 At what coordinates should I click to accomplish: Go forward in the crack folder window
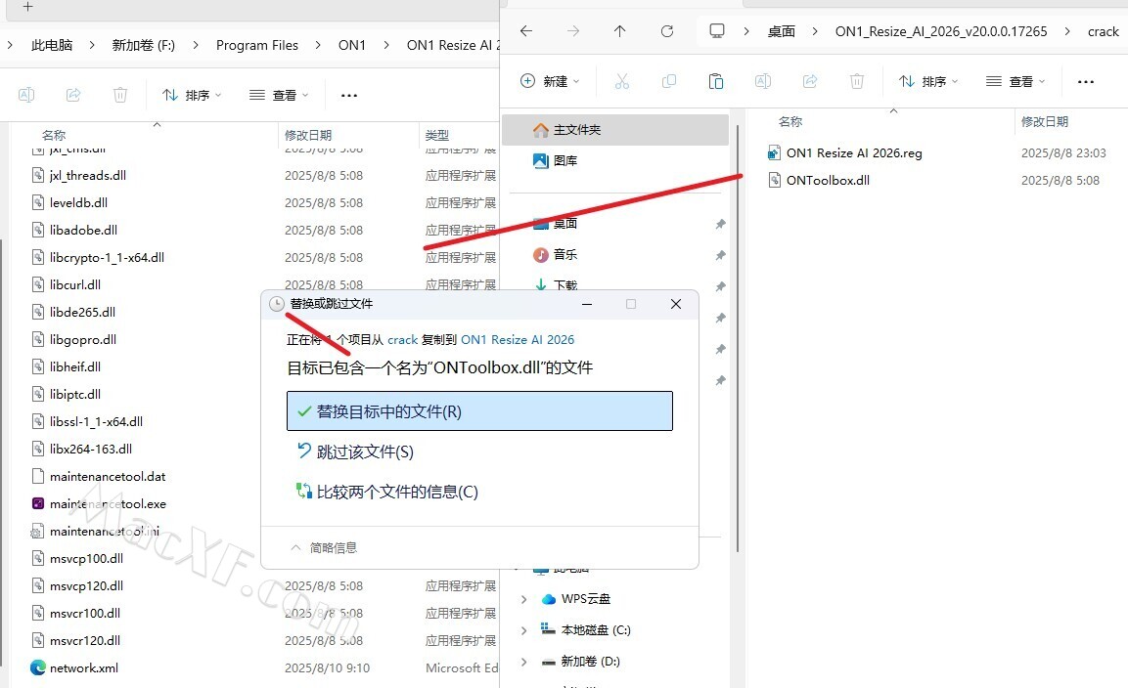coord(573,31)
